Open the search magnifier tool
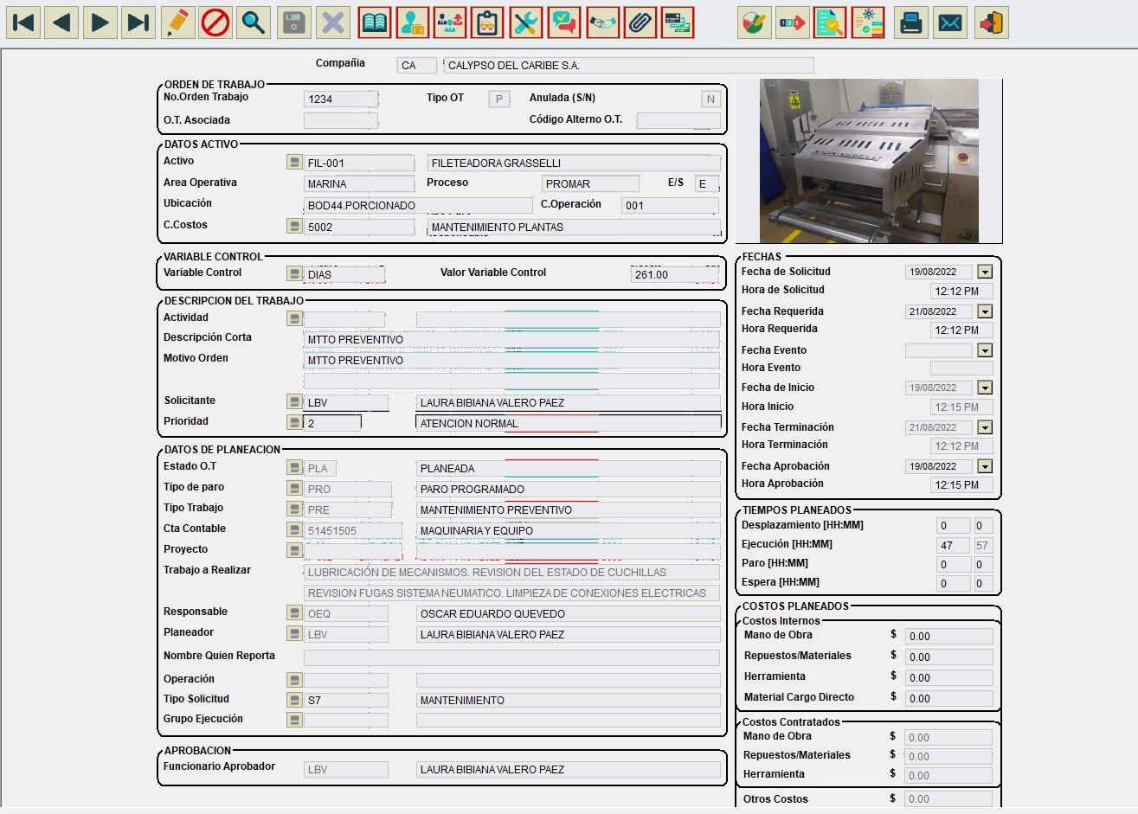1138x814 pixels. pyautogui.click(x=254, y=23)
